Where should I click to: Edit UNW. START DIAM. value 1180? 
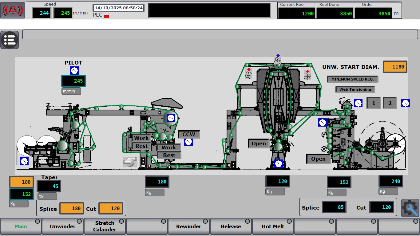(x=395, y=67)
